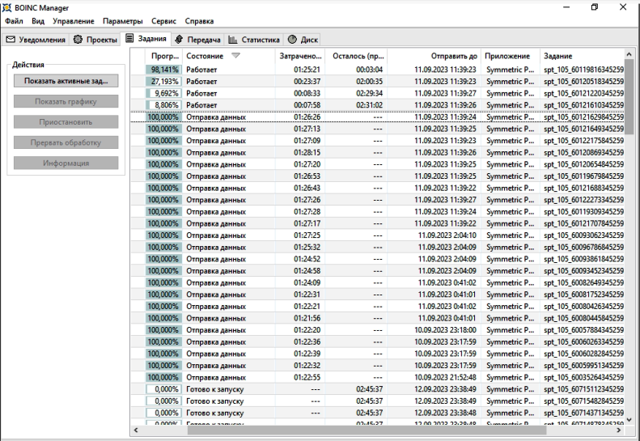Screen dimensions: 640x441
Task: Click the horizontal scrollbar thumb
Action: pos(367,430)
